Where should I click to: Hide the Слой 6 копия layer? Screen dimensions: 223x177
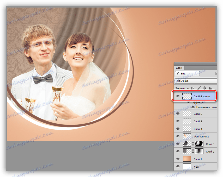[178, 96]
